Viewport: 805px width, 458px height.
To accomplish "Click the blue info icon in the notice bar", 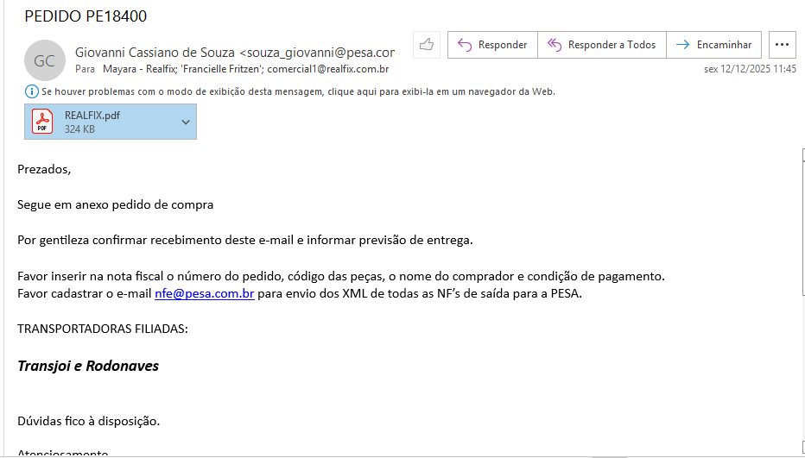I will tap(31, 91).
